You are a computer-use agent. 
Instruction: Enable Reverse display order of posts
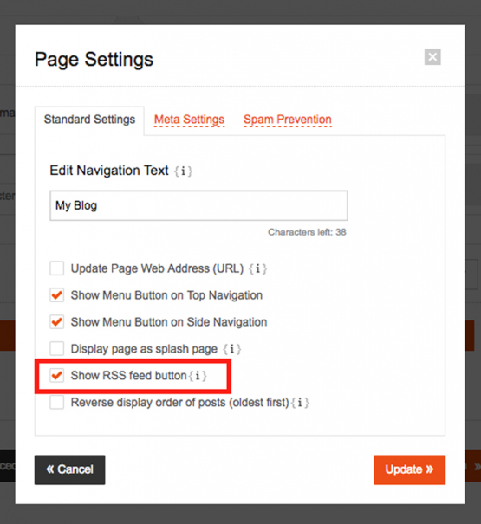(57, 403)
